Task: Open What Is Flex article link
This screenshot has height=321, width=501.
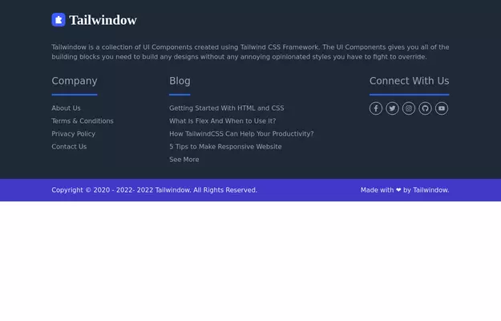Action: tap(222, 121)
